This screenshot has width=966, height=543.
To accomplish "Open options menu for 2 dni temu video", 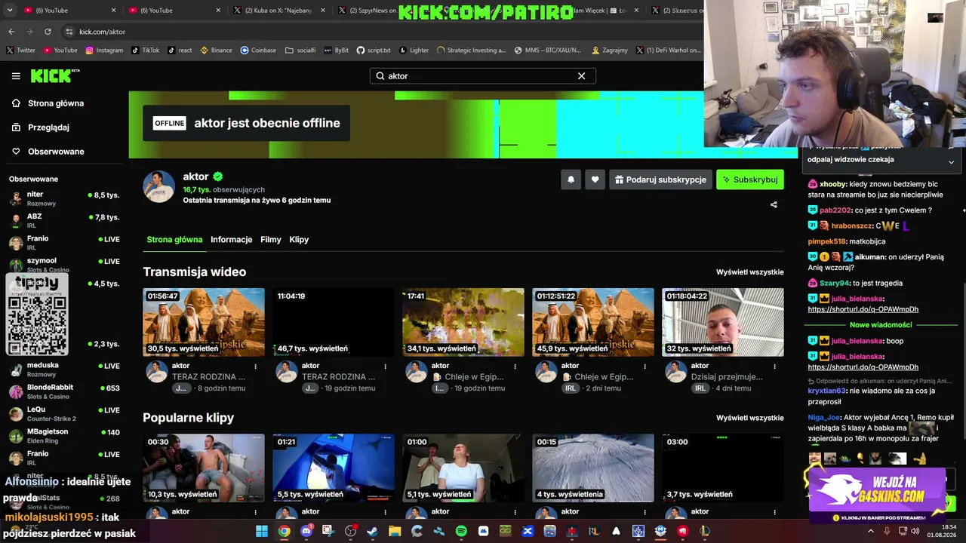I will coord(645,367).
